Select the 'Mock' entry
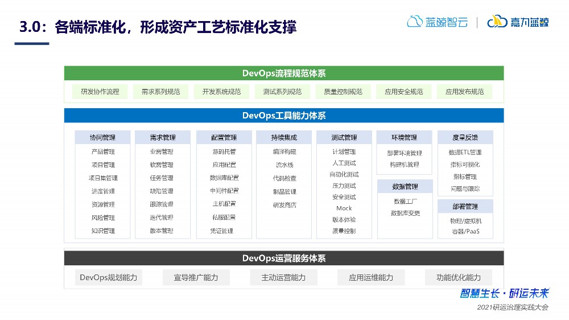Screen dimensions: 569x320 tap(344, 208)
